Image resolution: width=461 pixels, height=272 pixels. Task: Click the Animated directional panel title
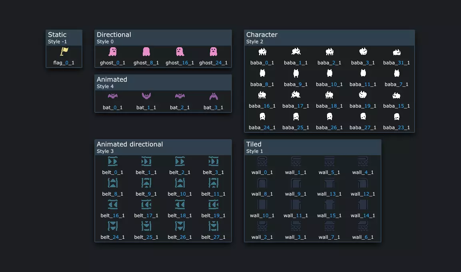click(130, 144)
